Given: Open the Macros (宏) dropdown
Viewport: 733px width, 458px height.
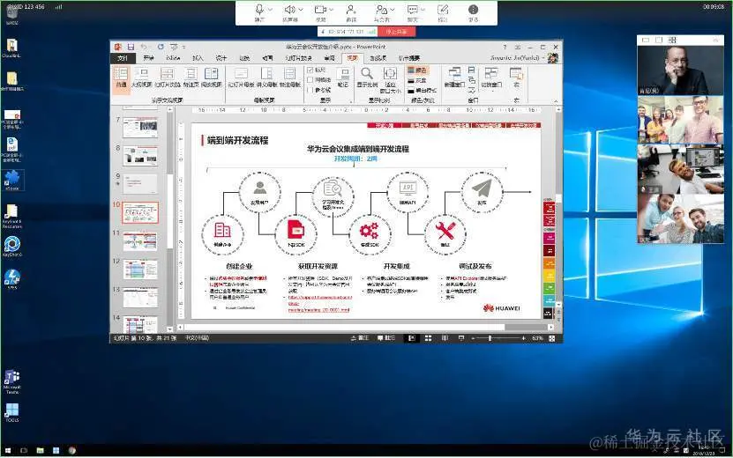Looking at the screenshot, I should 516,78.
